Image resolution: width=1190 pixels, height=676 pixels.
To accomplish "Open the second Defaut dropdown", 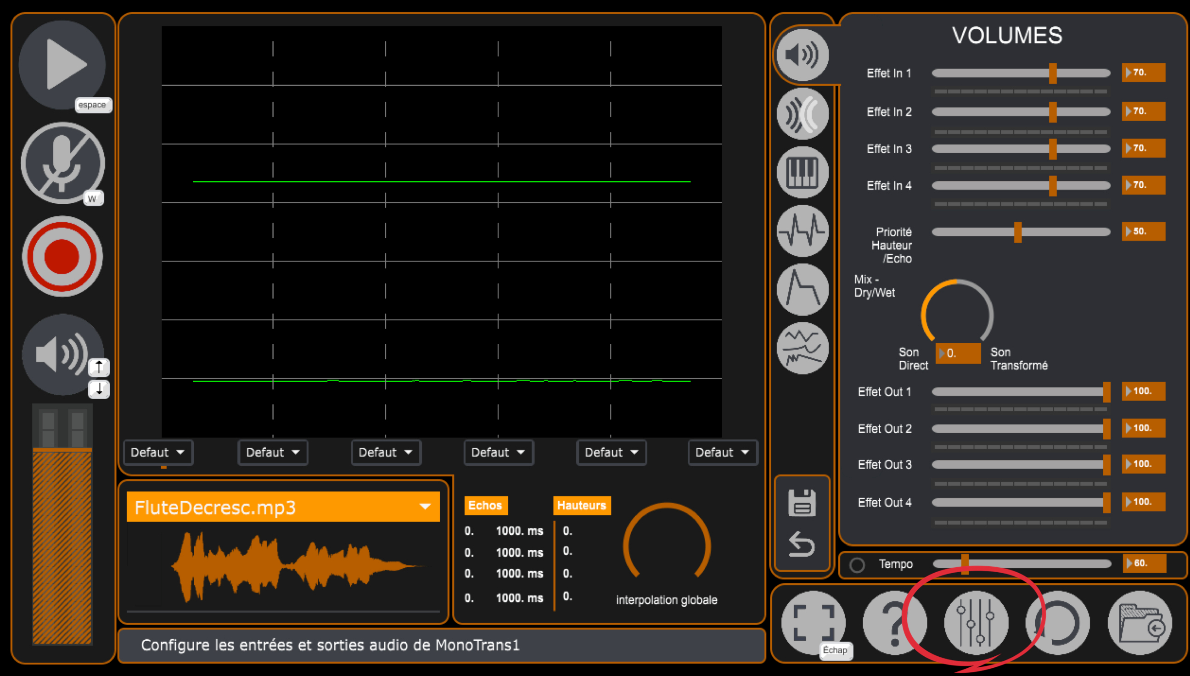I will coord(273,452).
